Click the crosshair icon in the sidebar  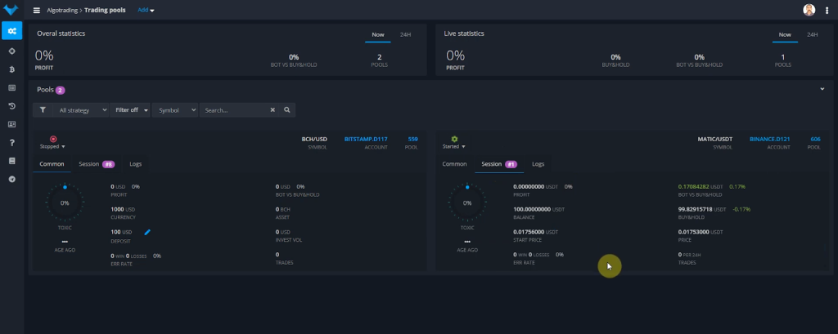pyautogui.click(x=11, y=51)
